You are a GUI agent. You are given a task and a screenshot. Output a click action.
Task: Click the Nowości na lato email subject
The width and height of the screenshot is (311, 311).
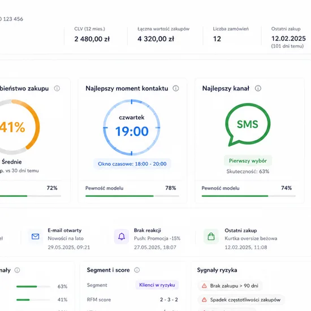pos(66,239)
